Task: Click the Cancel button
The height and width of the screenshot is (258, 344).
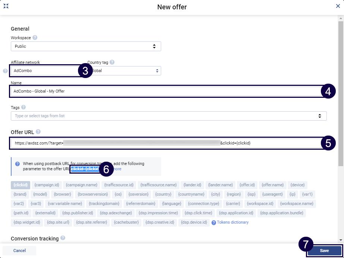Action: tap(19, 251)
